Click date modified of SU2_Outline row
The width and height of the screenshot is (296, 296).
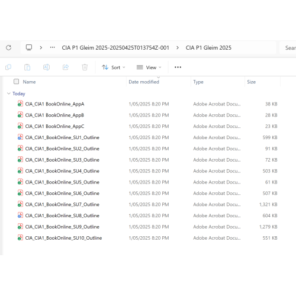click(149, 149)
